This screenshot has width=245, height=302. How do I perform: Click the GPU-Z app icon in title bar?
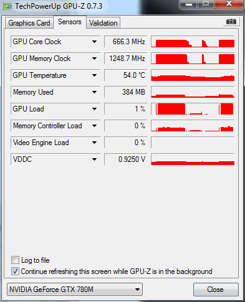coord(7,7)
